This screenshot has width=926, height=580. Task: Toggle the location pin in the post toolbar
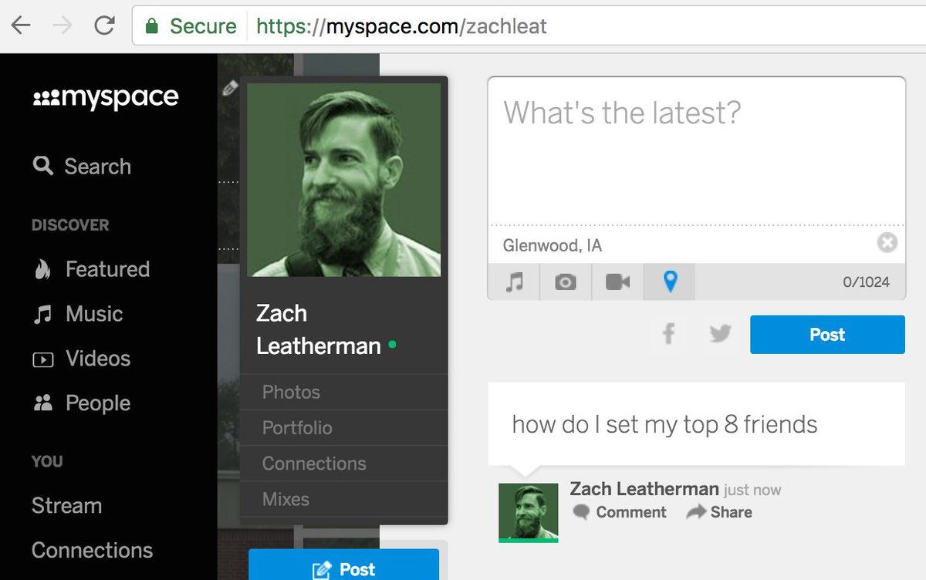670,282
